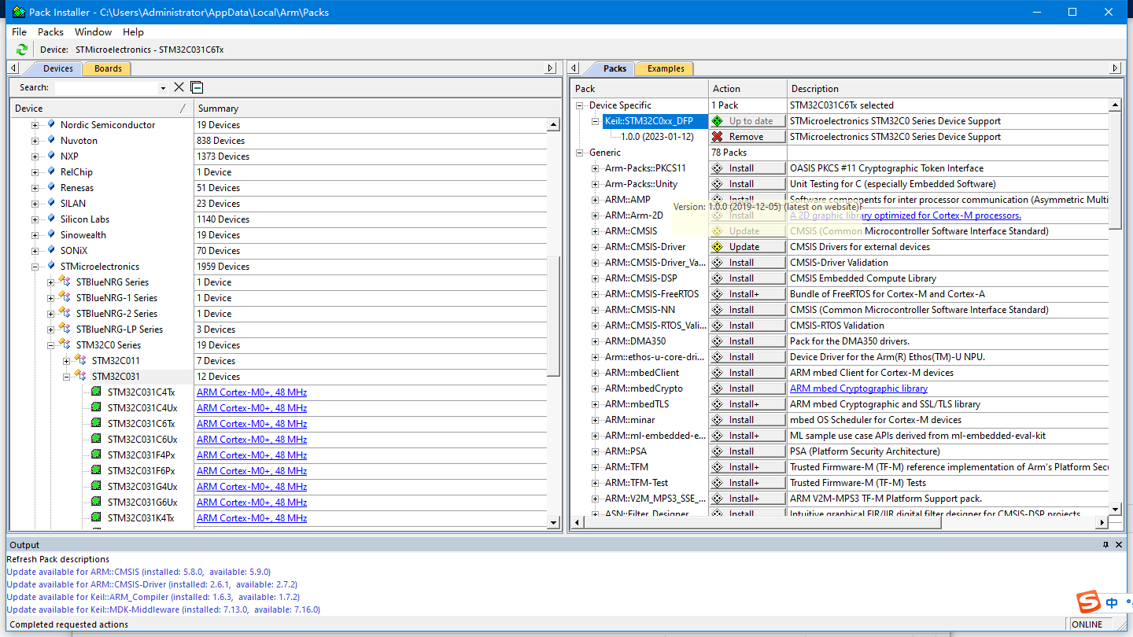The height and width of the screenshot is (637, 1133).
Task: Expand the STM32C011 node
Action: tap(67, 361)
